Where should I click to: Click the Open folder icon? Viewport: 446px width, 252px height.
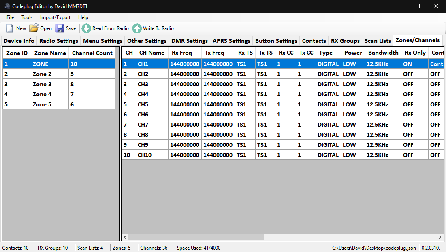coord(34,28)
